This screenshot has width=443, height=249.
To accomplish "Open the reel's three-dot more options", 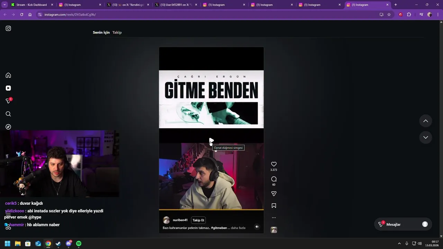I will coord(274,218).
